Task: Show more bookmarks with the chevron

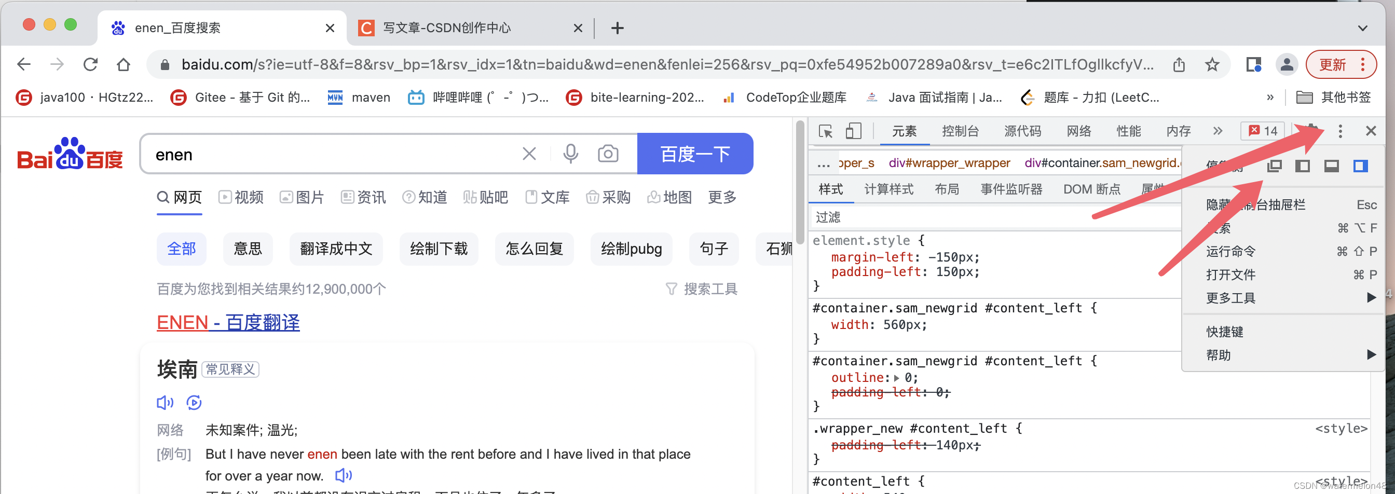Action: pos(1270,97)
